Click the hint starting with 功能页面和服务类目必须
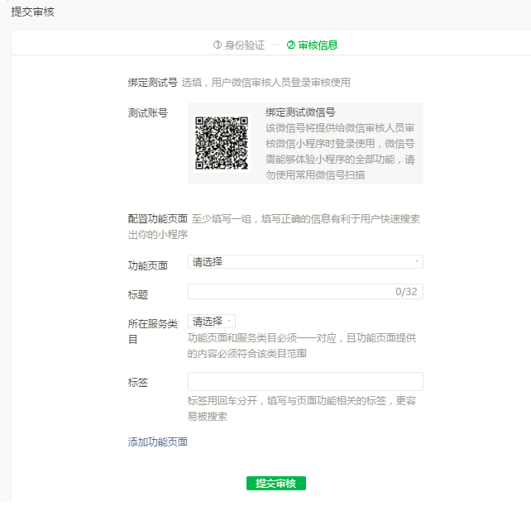 (302, 346)
